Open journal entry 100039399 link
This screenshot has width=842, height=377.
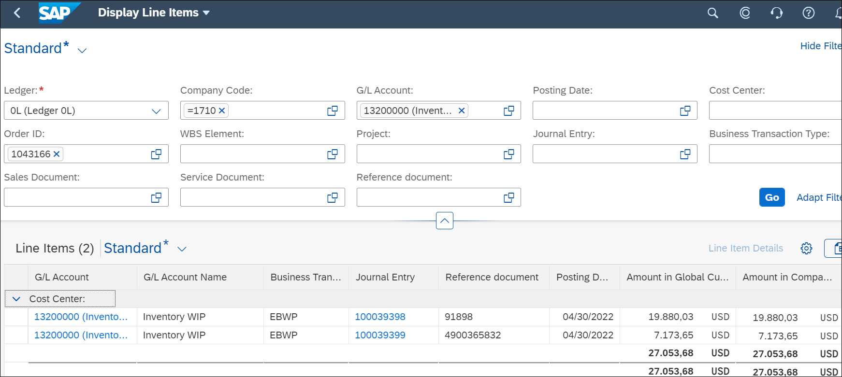point(380,335)
